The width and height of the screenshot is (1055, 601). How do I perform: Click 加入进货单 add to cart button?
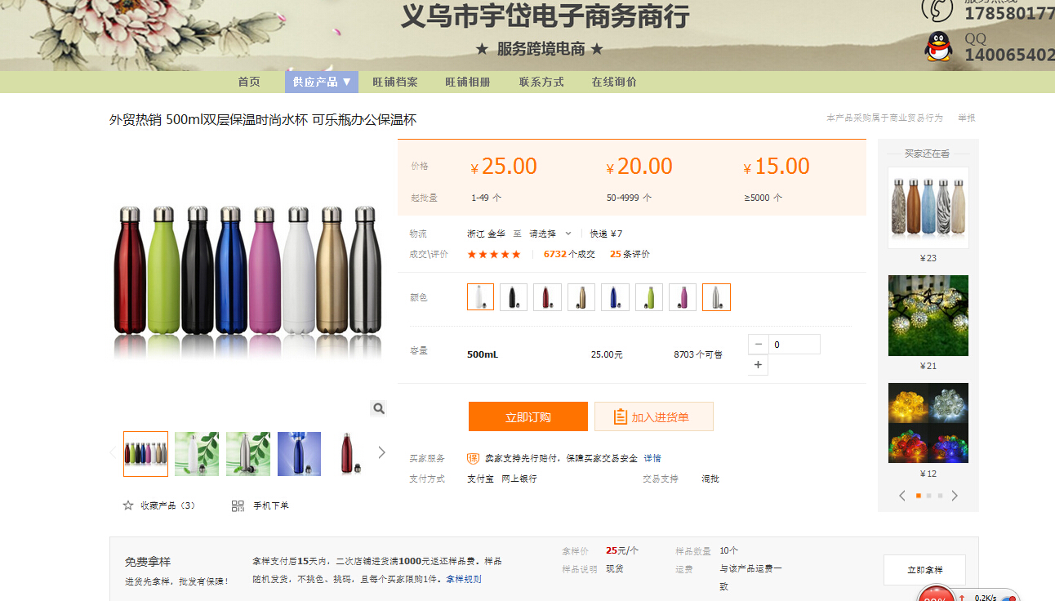[653, 416]
